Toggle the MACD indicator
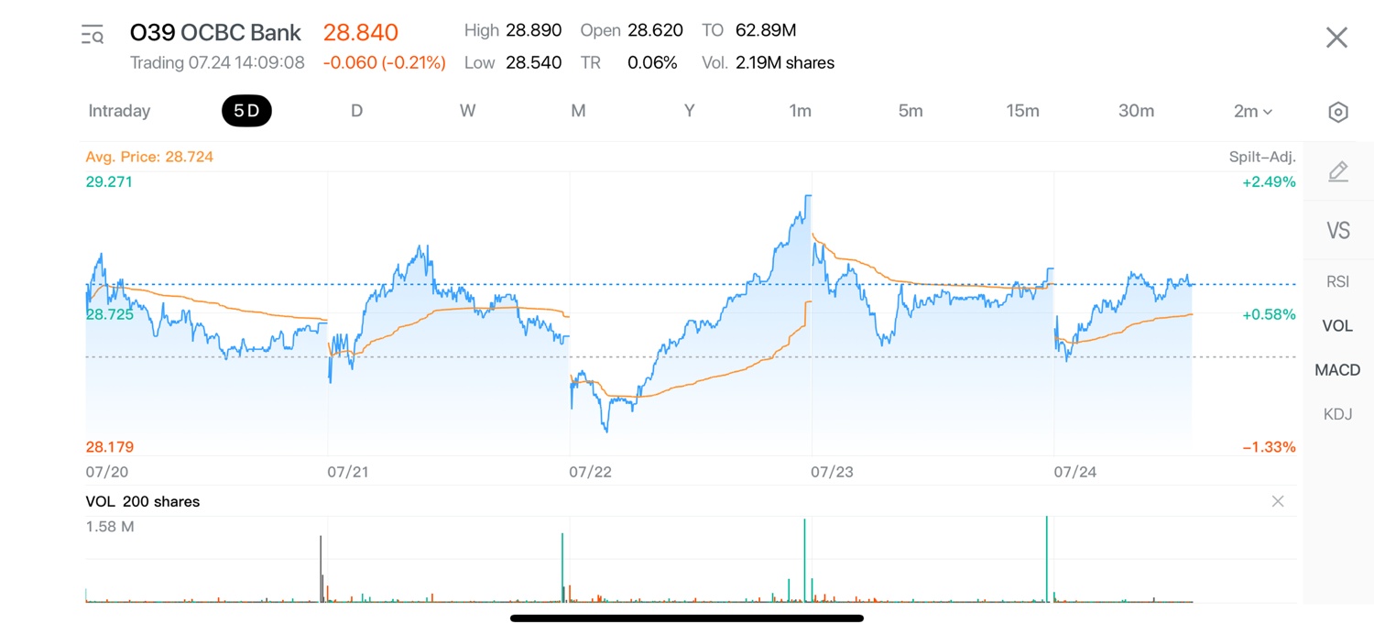1374x634 pixels. click(1338, 370)
